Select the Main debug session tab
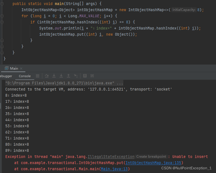The height and width of the screenshot is (173, 216). [13, 69]
